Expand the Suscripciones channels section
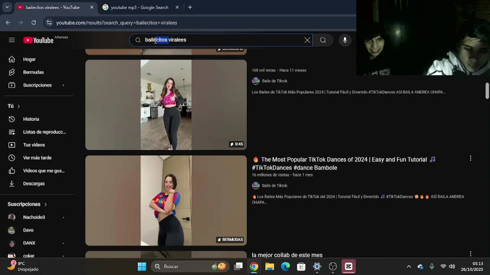The width and height of the screenshot is (490, 275). [27, 204]
